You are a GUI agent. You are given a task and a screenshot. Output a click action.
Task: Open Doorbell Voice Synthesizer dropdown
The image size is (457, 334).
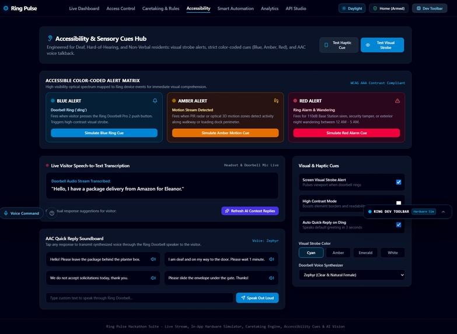352,275
